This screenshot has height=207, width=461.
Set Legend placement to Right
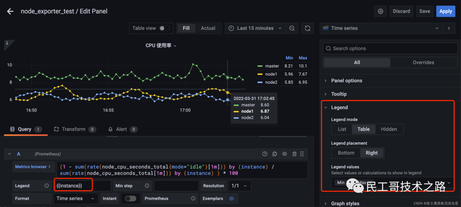point(372,153)
